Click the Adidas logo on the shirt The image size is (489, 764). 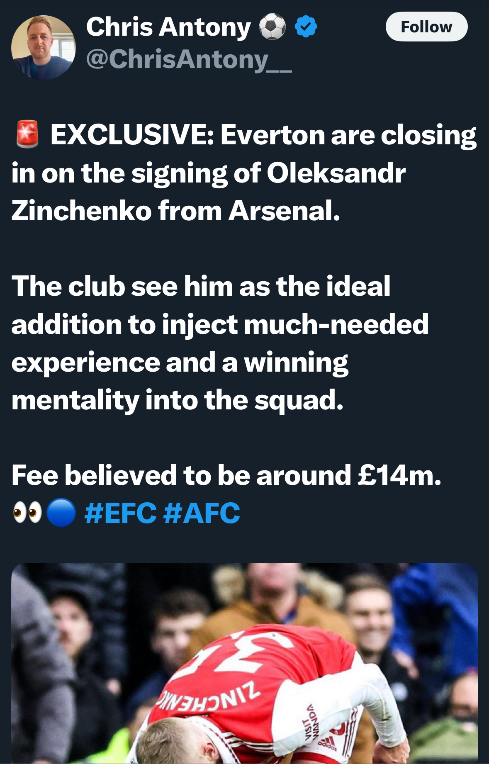327,743
